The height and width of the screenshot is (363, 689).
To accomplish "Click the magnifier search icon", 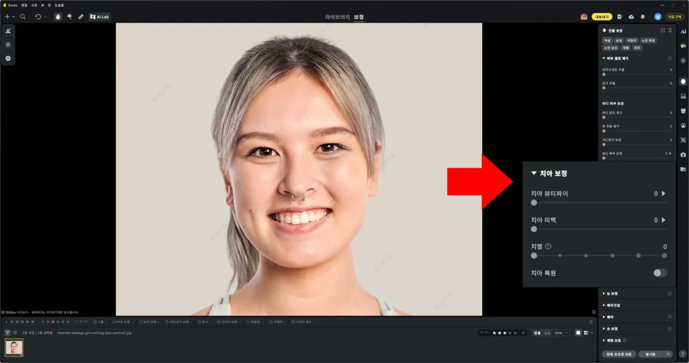I will tap(23, 17).
